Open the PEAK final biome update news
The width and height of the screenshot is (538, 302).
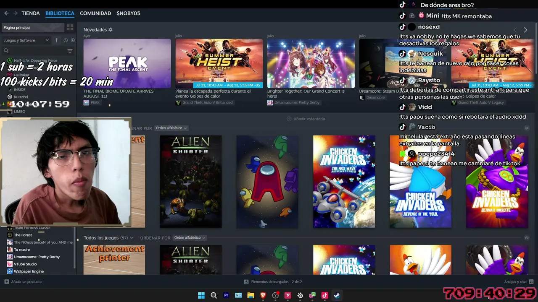[x=127, y=63]
